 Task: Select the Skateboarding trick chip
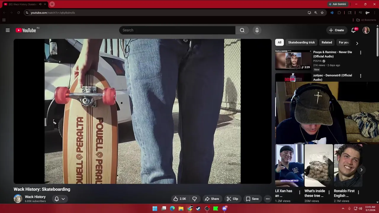(301, 42)
